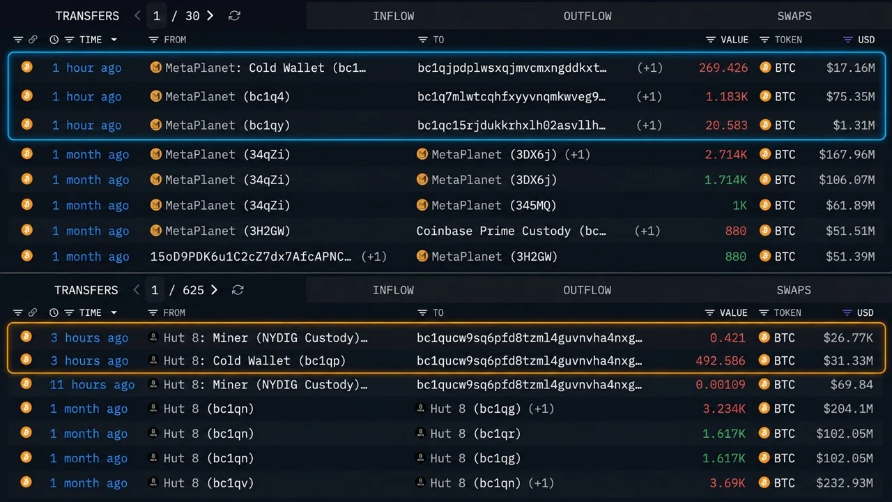
Task: Click BTC token icon in $232.93M row
Action: coord(764,482)
